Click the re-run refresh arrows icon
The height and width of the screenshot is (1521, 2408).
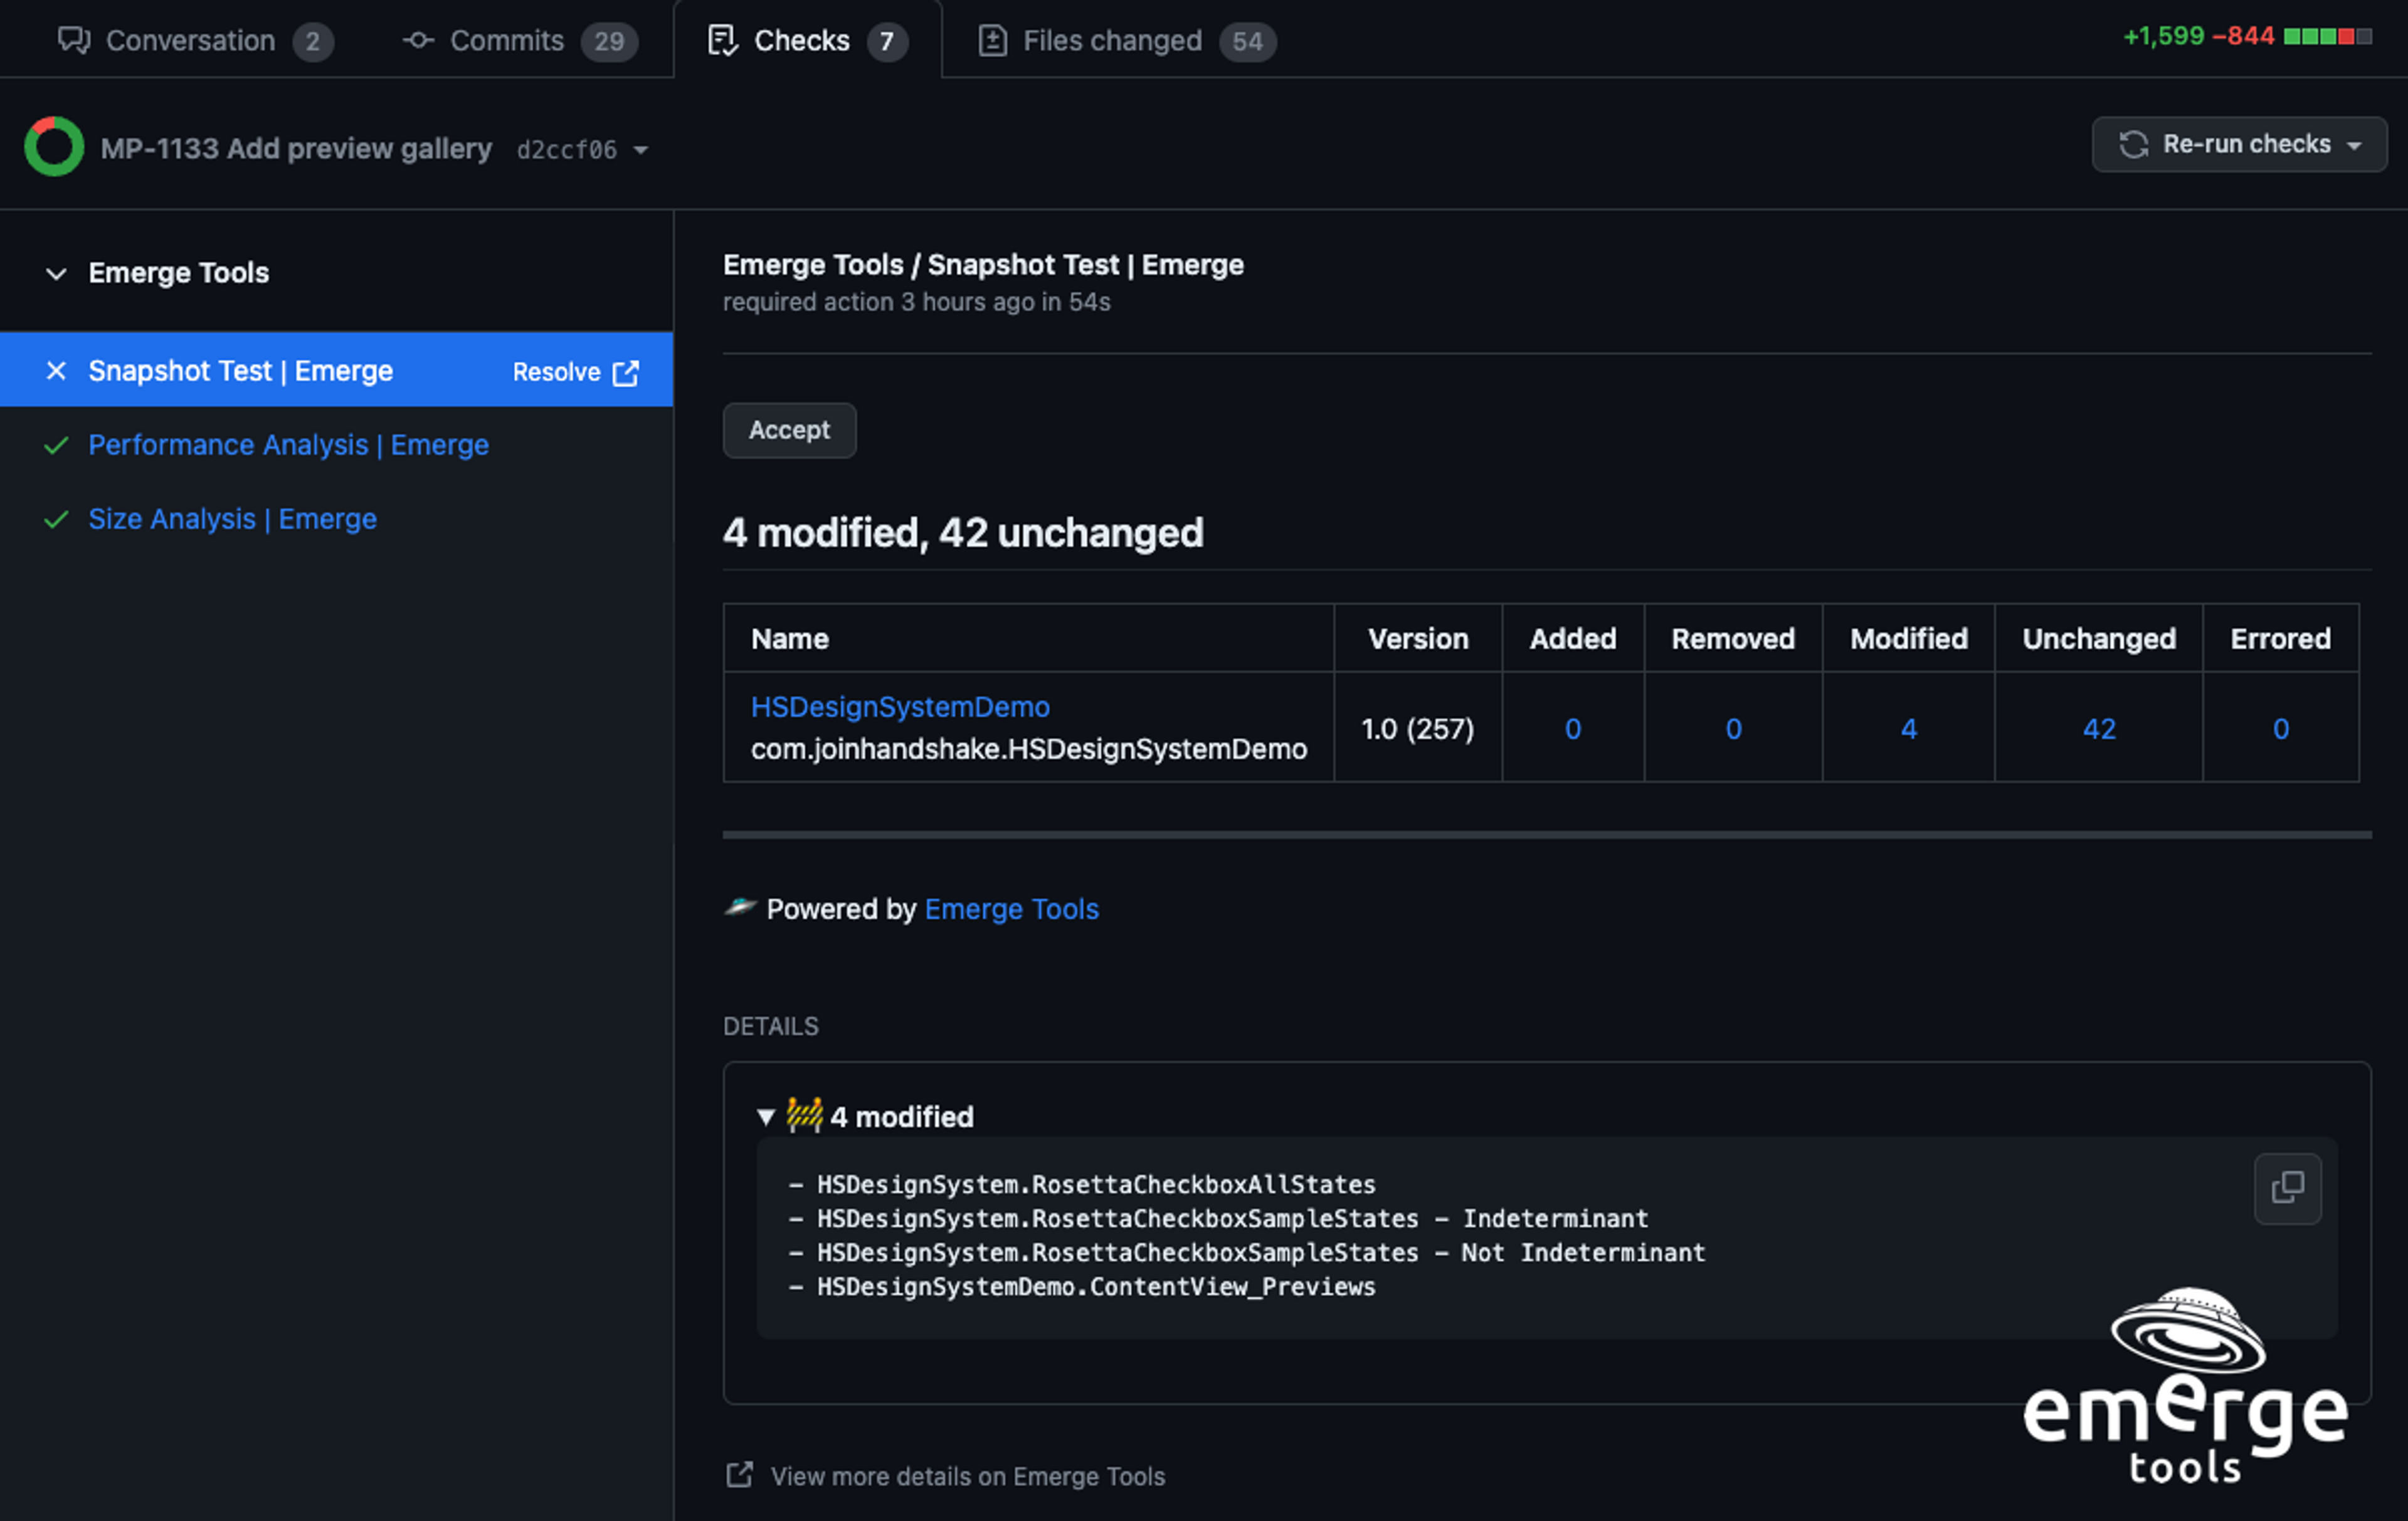[x=2133, y=145]
